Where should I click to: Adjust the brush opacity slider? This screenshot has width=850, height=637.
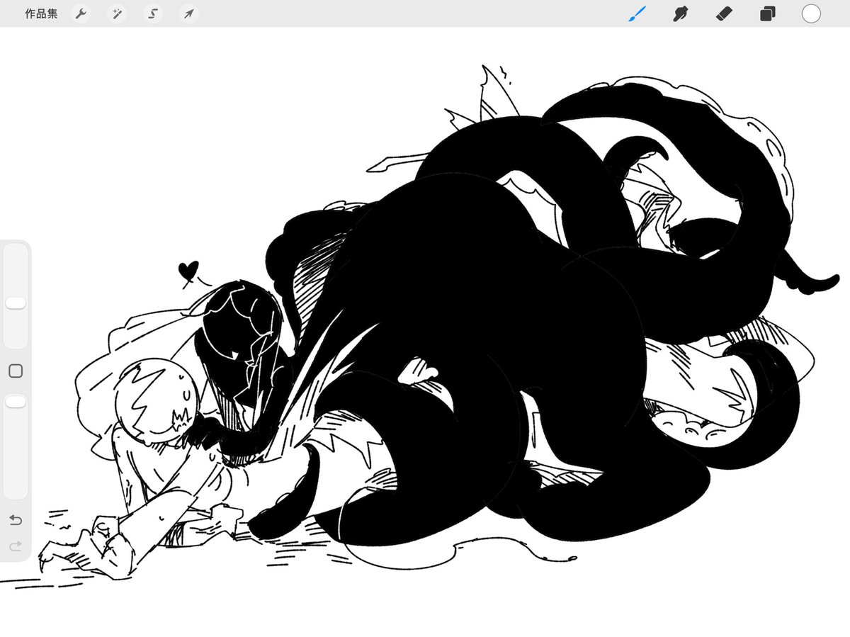pos(16,446)
